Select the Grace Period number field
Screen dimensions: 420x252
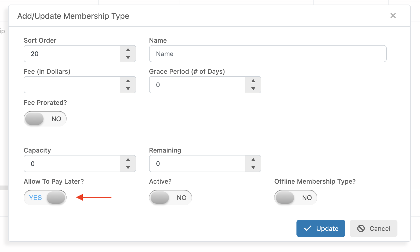pos(197,85)
